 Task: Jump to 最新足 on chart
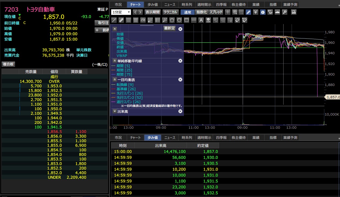[x=169, y=28]
